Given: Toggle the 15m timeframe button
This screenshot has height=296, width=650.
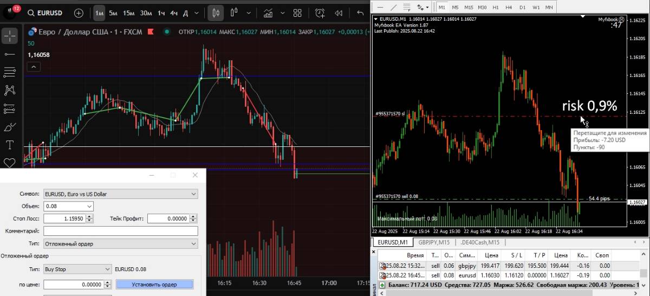Looking at the screenshot, I should coord(128,13).
